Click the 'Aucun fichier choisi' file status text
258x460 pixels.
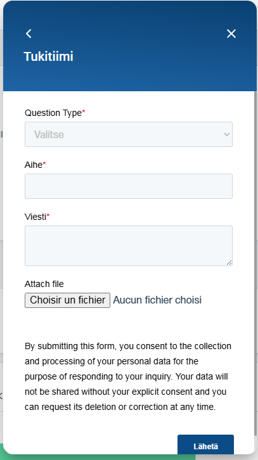click(x=157, y=300)
